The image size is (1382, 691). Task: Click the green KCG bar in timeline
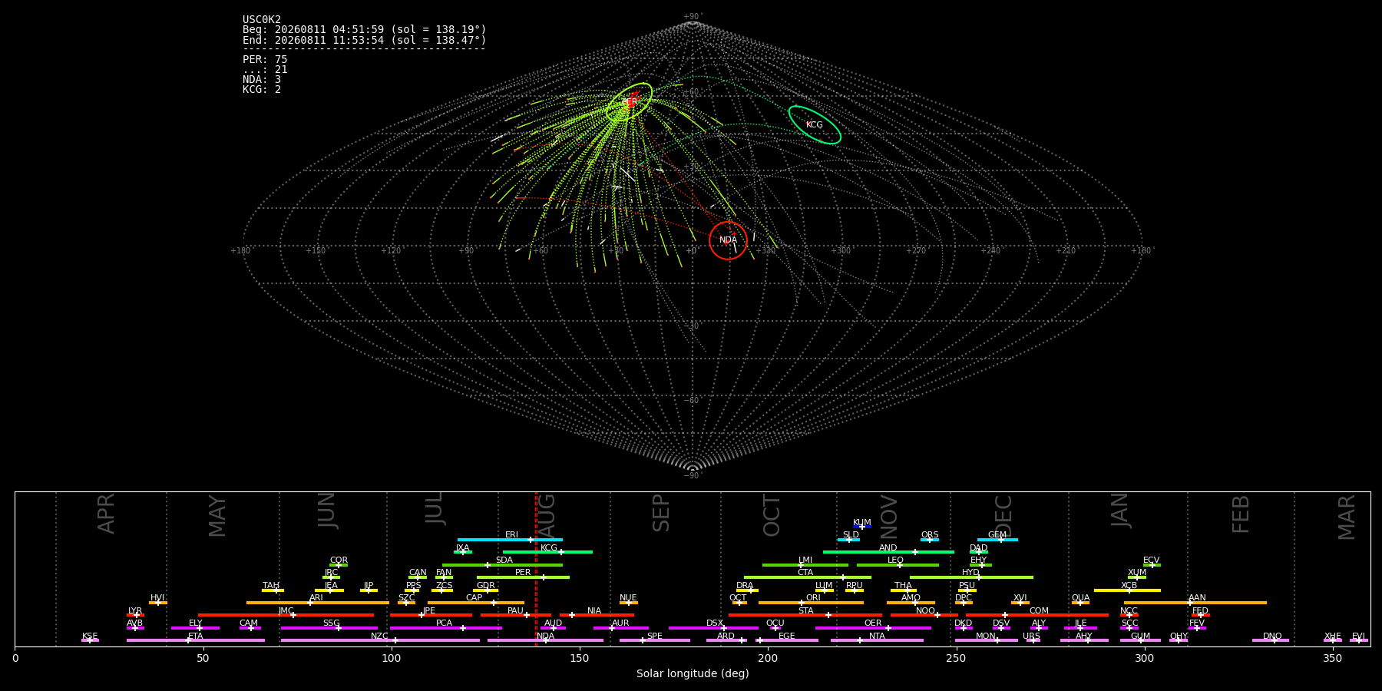547,552
